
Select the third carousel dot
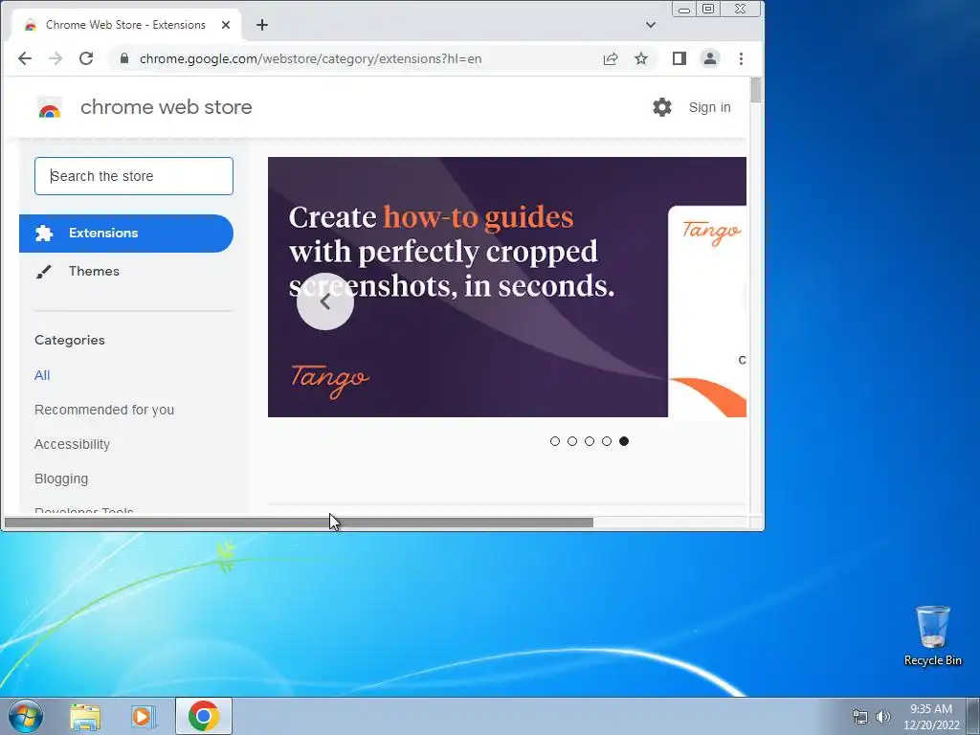coord(590,441)
